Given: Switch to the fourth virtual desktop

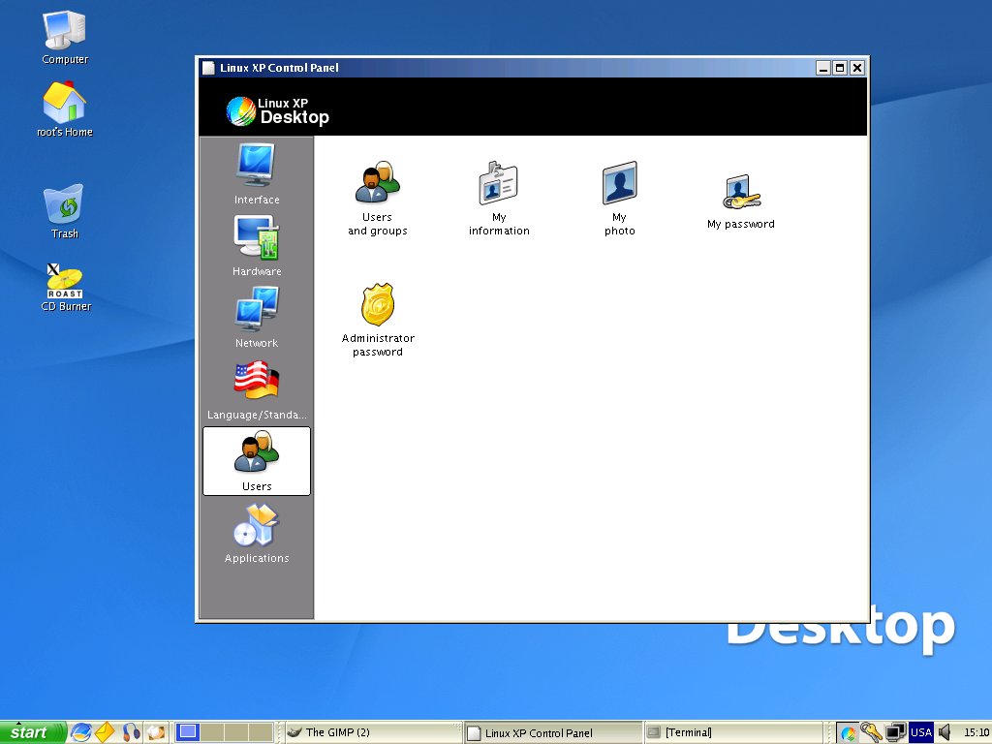Looking at the screenshot, I should [261, 732].
